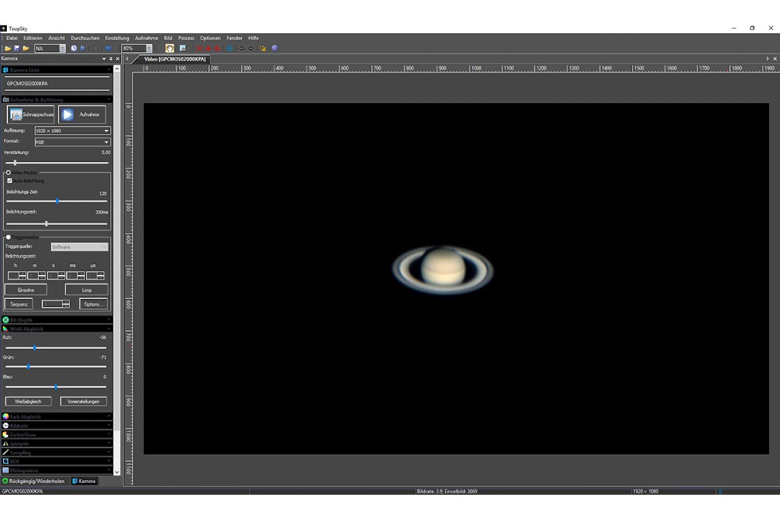This screenshot has height=520, width=780.
Task: Click the red X toolbar icon
Action: click(x=200, y=48)
